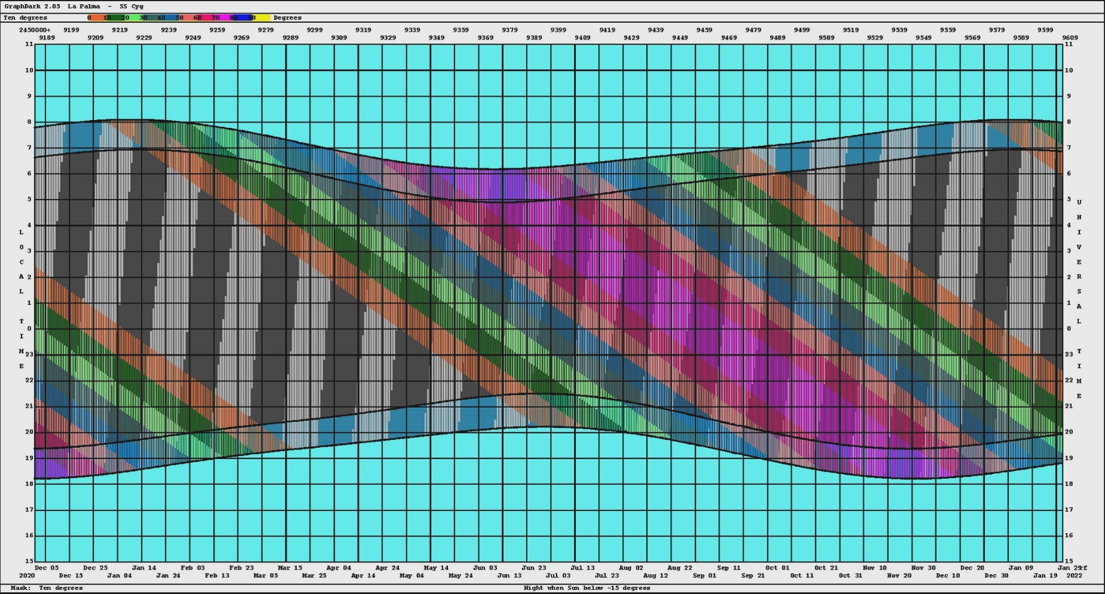1105x594 pixels.
Task: Click the Dec 05 date label on bottom axis
Action: coord(47,568)
